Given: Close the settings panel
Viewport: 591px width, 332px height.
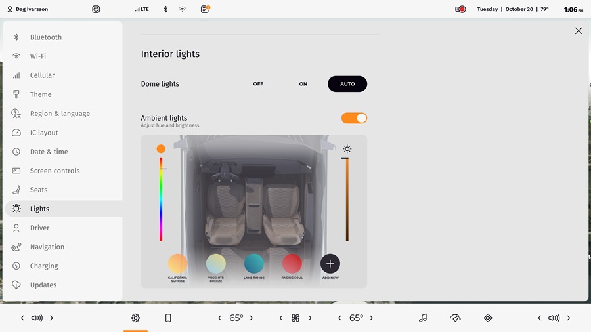Looking at the screenshot, I should [x=579, y=31].
